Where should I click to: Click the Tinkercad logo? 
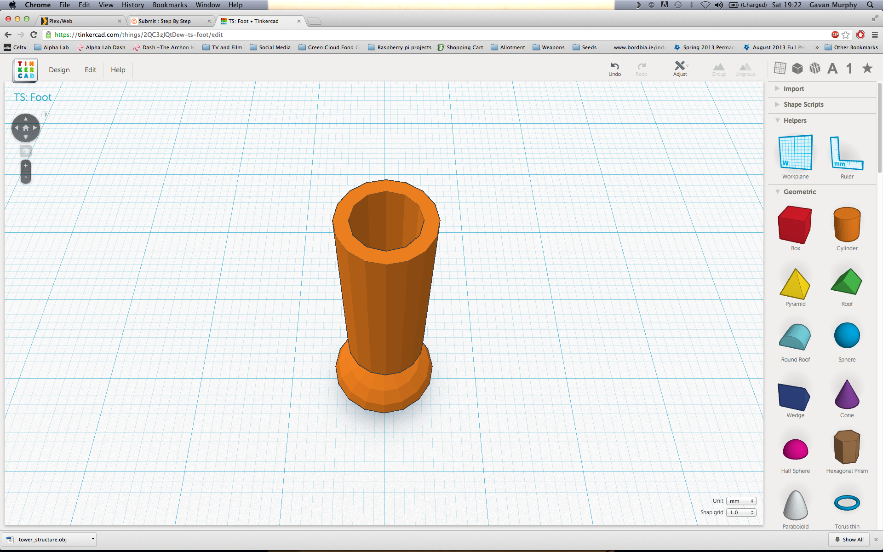tap(25, 70)
